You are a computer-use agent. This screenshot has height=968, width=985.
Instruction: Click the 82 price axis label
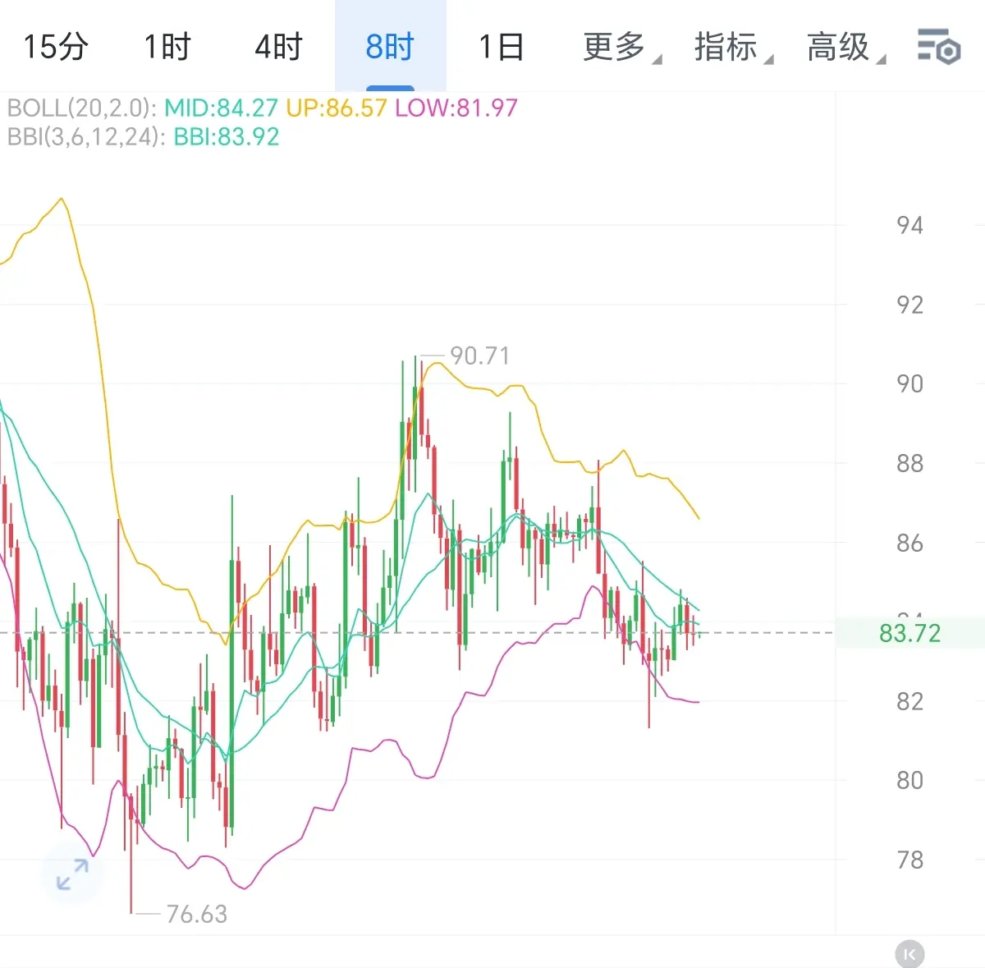pyautogui.click(x=909, y=701)
